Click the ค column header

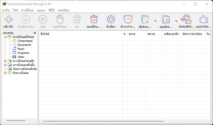pyautogui.click(x=125, y=34)
